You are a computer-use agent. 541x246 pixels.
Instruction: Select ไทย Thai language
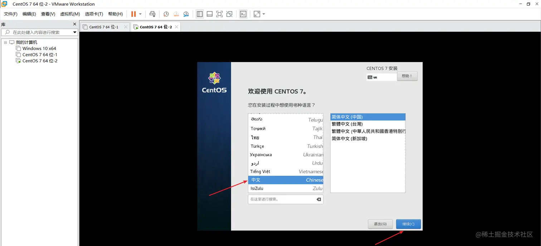(x=286, y=137)
